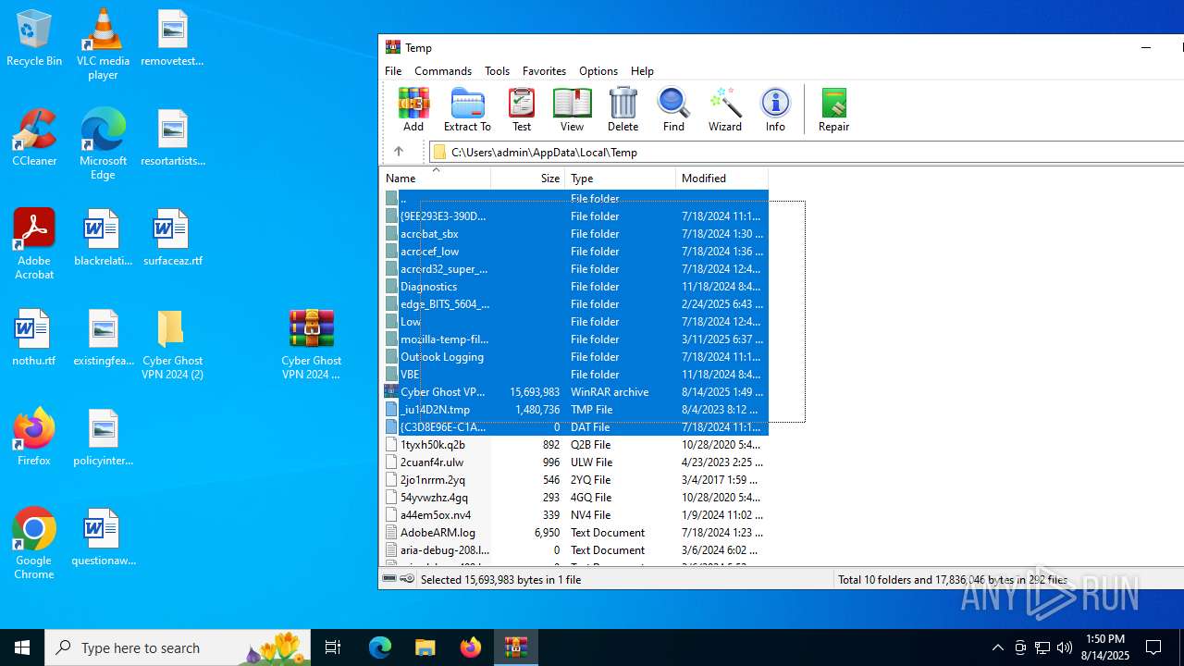Click the Adobe Acrobat desktop icon
Viewport: 1184px width, 666px height.
coord(34,244)
